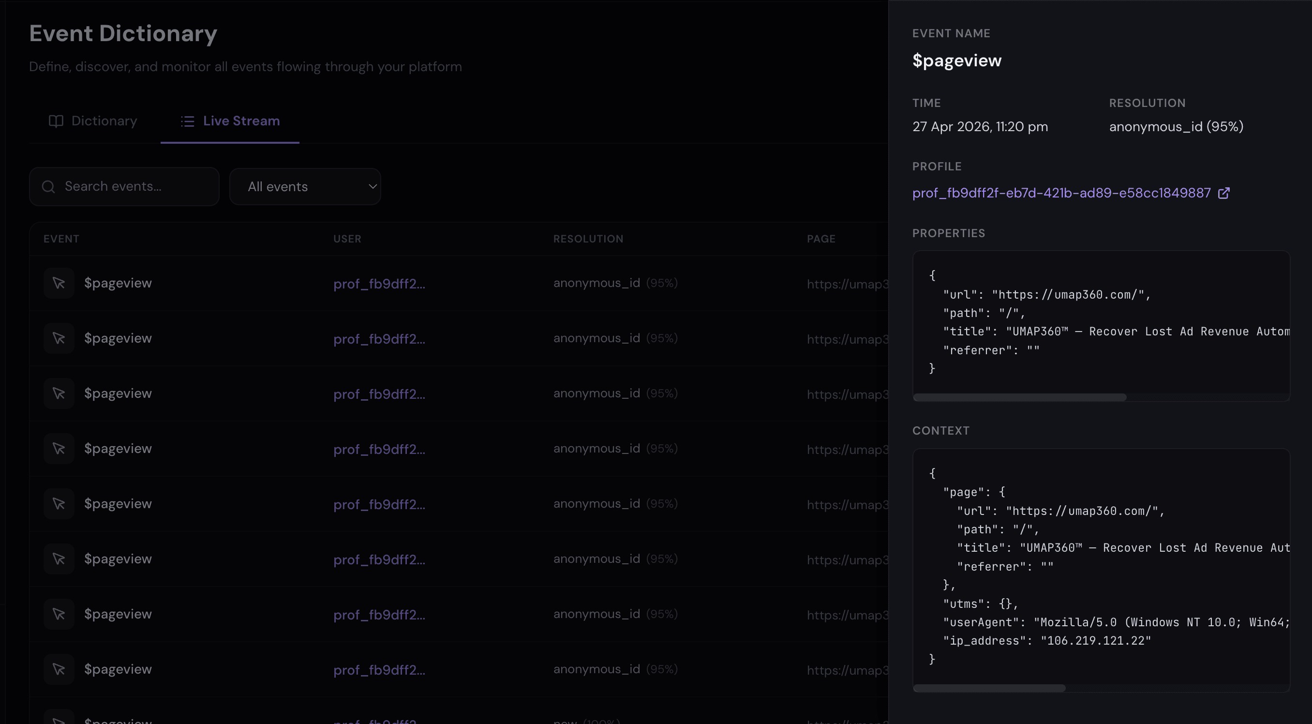The image size is (1312, 724).
Task: Click the cursor icon in the sixth $pageview row
Action: coord(59,559)
